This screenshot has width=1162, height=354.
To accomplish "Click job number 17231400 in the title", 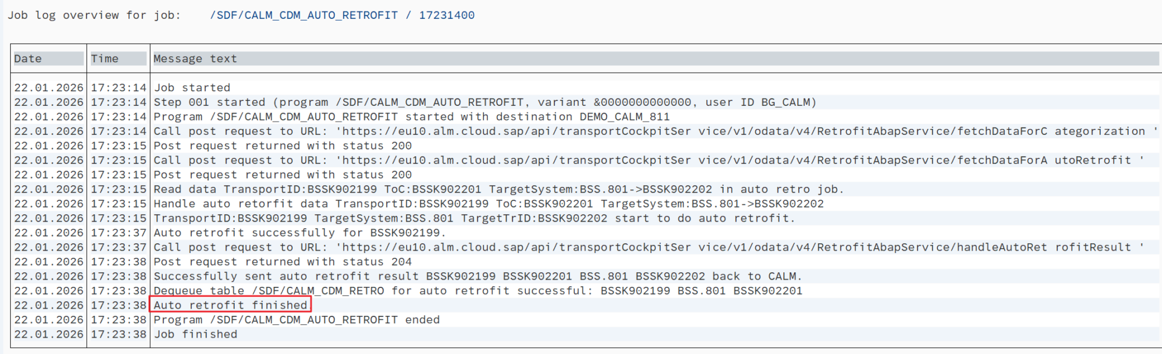I will (447, 15).
